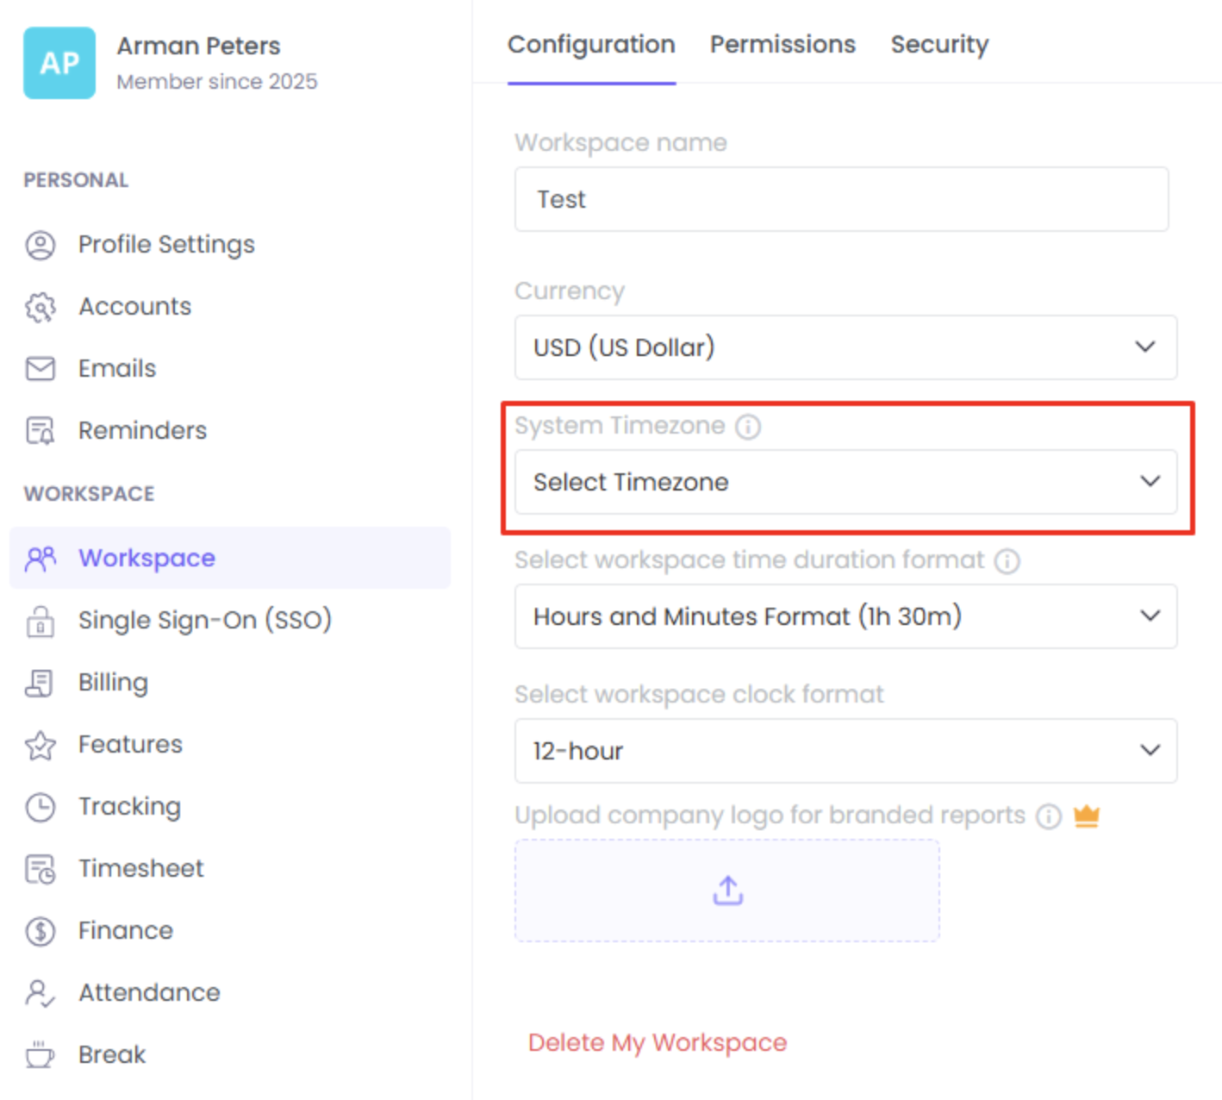Click the info icon beside time duration format
Image resolution: width=1222 pixels, height=1100 pixels.
coord(1007,561)
